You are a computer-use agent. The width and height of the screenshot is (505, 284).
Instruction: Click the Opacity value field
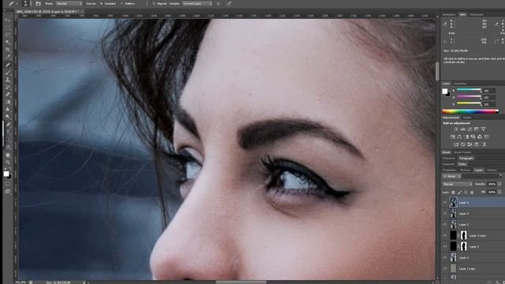492,184
